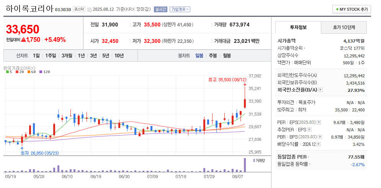381x188 pixels.
Task: Open the 동일업종 PER arrow link
Action: click(x=308, y=157)
